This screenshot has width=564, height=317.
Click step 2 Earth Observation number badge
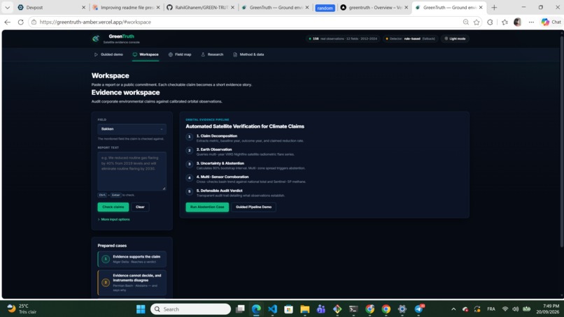pos(190,150)
